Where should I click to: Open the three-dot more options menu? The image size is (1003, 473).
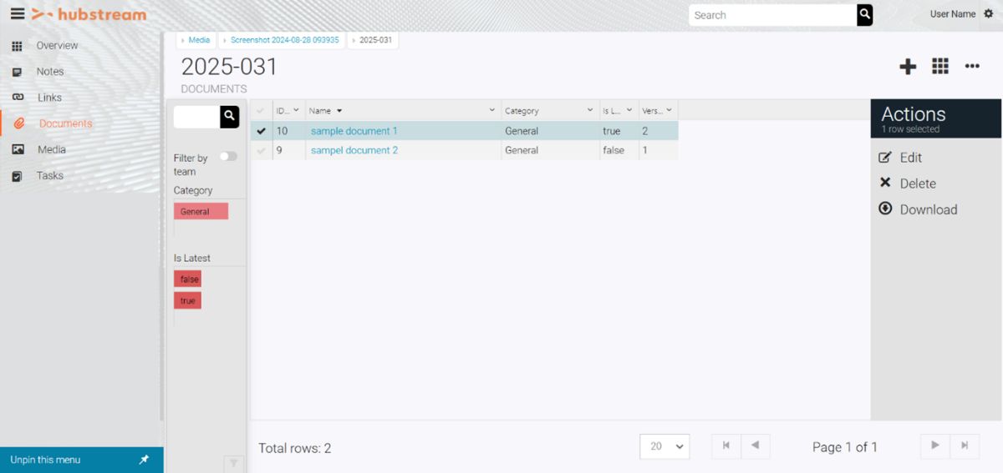972,67
